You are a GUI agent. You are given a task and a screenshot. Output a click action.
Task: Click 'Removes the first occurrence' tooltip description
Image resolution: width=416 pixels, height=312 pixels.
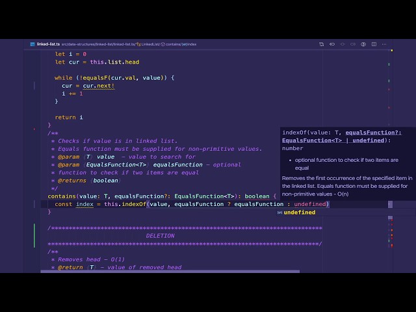tap(347, 186)
